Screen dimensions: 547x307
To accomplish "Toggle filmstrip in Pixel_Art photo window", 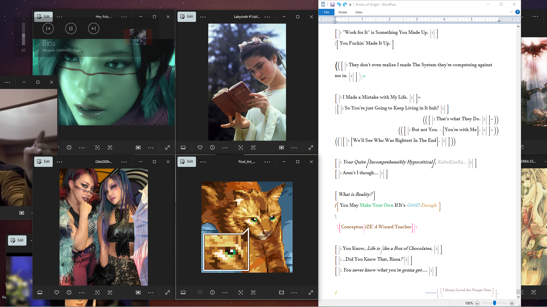I will coord(183,293).
